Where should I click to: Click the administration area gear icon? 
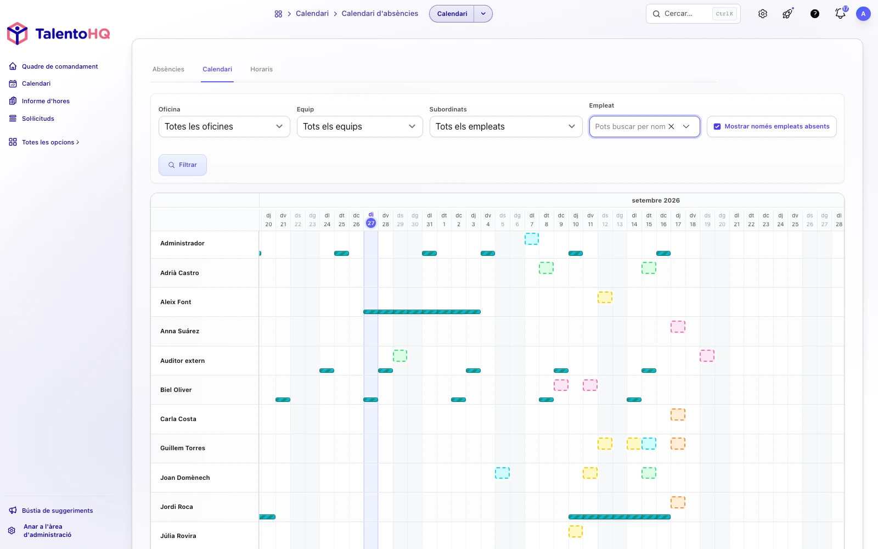coord(12,531)
